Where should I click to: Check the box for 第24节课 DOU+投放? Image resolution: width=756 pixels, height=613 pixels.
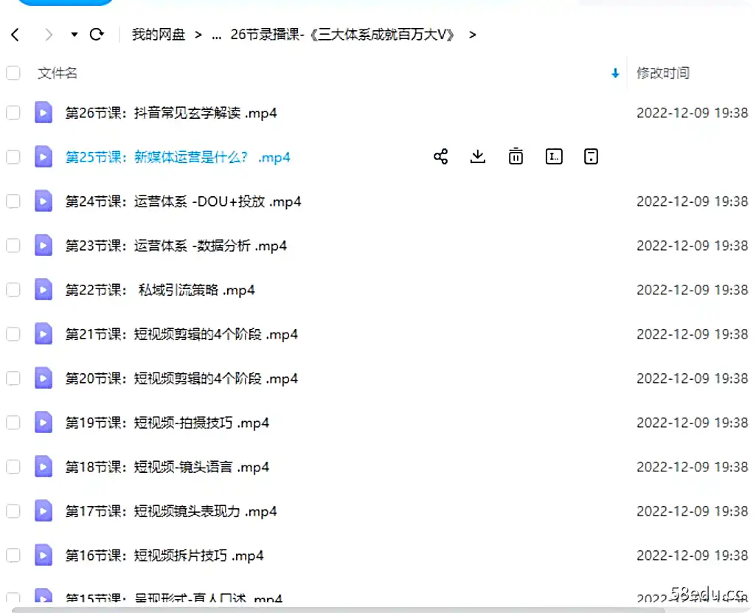(x=13, y=201)
